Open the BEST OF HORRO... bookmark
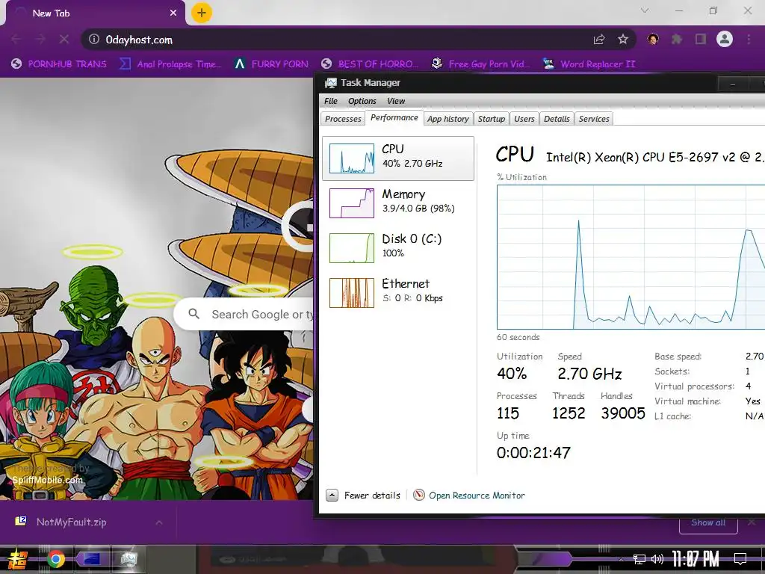765x574 pixels. coord(371,64)
